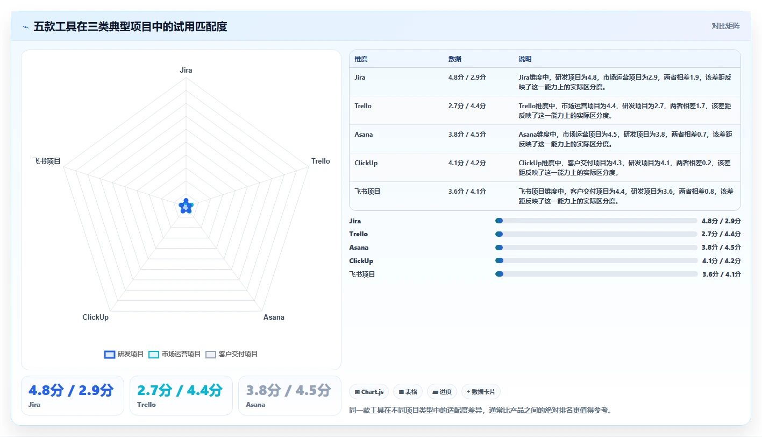762x437 pixels.
Task: Click the Trello axis label on radar chart
Action: click(321, 161)
